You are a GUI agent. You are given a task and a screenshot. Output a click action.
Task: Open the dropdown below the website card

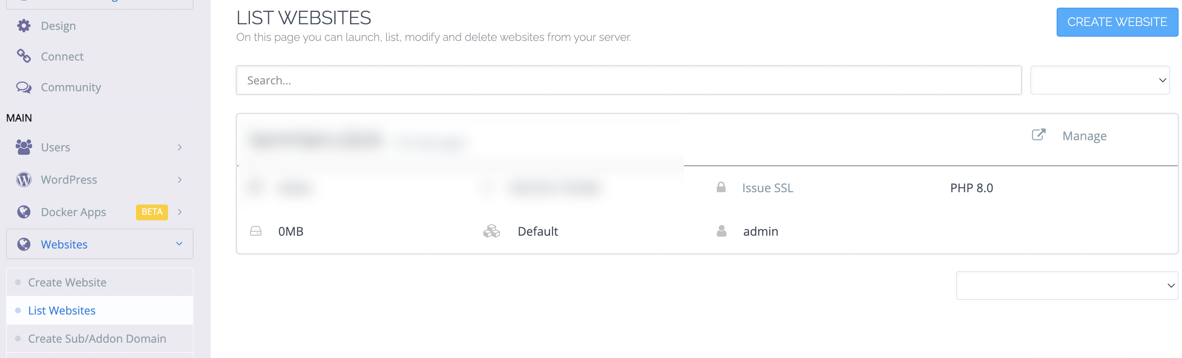[1067, 286]
